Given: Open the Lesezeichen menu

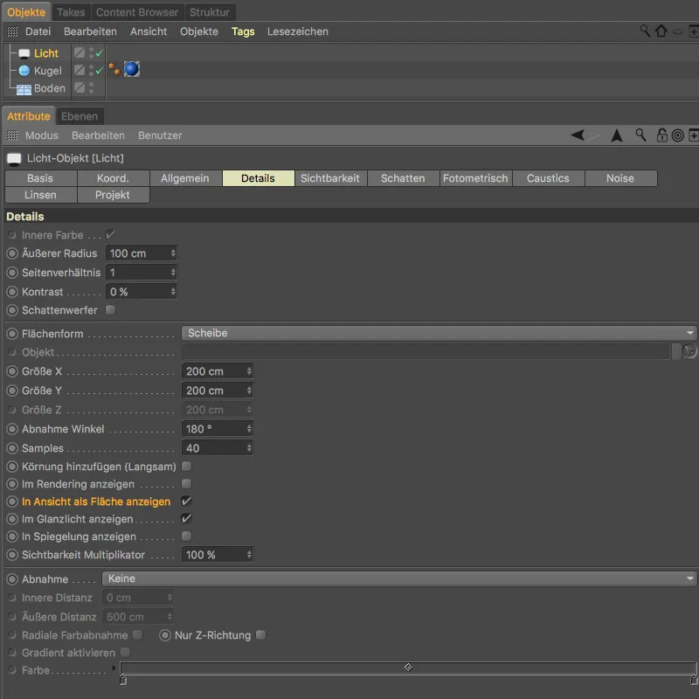Looking at the screenshot, I should click(x=298, y=31).
